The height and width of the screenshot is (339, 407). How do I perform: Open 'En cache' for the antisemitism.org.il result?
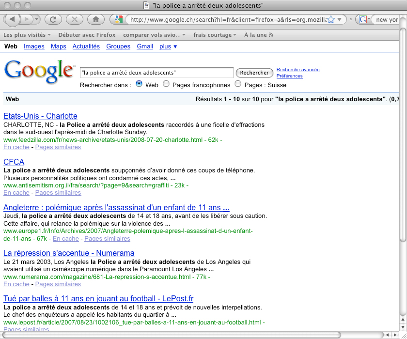pos(16,193)
